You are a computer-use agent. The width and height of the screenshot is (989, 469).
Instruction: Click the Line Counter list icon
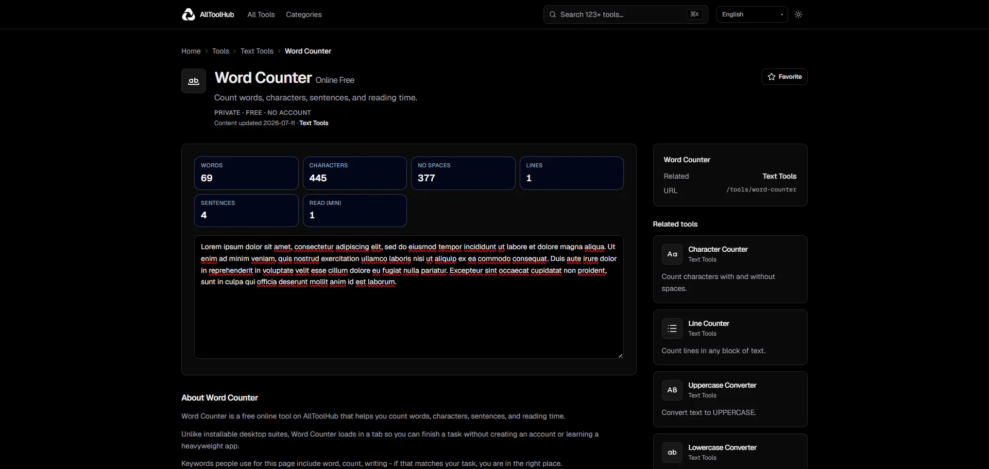(x=672, y=328)
